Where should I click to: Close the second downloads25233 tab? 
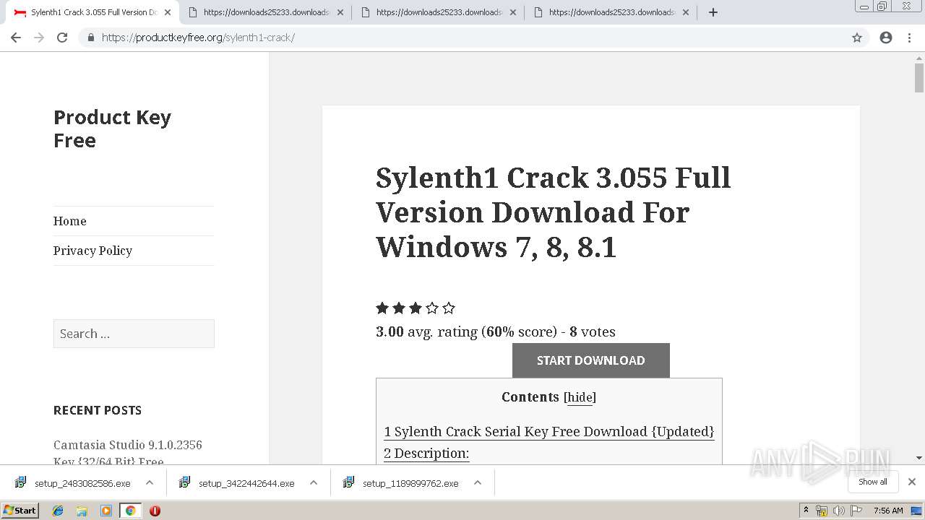(340, 12)
